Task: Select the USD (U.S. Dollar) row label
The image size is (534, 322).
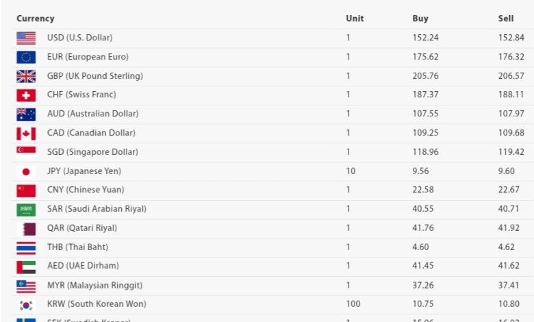Action: pyautogui.click(x=79, y=38)
